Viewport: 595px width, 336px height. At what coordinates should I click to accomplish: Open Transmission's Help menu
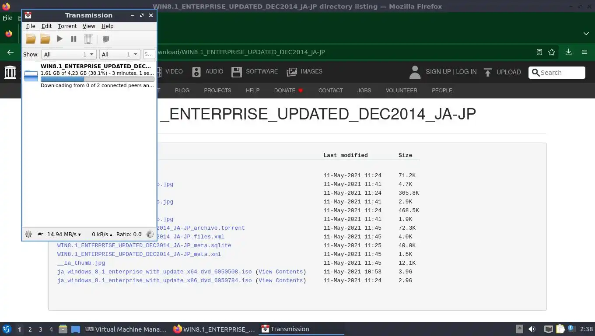(107, 26)
